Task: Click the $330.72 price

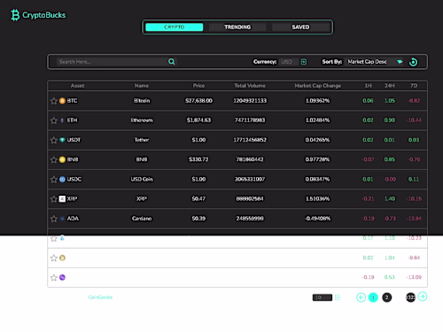Action: [x=198, y=159]
